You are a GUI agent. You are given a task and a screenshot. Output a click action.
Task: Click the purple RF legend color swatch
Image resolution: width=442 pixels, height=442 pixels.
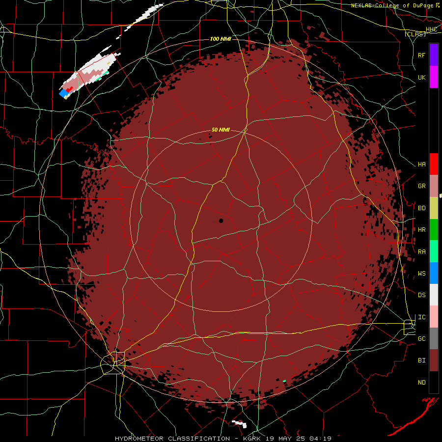coord(434,55)
